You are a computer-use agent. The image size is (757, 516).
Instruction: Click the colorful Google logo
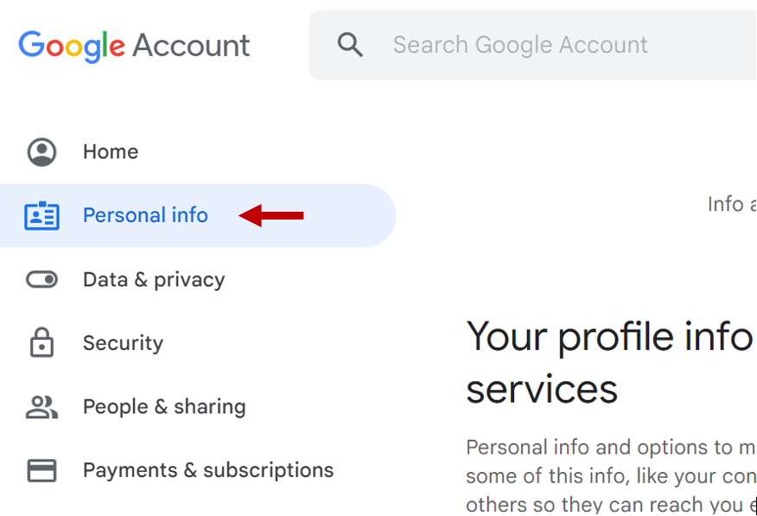pyautogui.click(x=72, y=46)
